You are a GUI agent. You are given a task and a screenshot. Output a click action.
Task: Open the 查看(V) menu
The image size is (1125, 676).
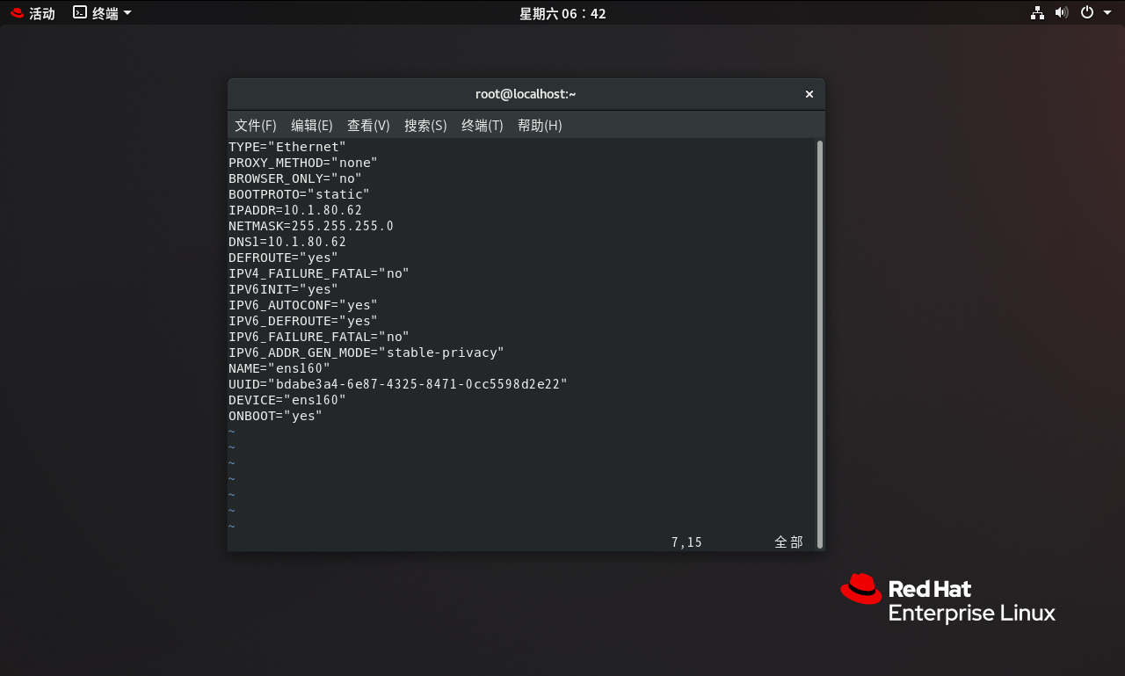click(x=368, y=126)
